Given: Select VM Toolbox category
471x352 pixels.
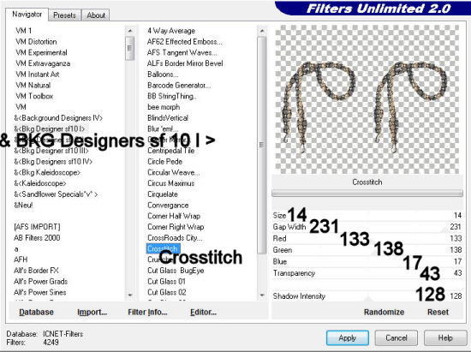Looking at the screenshot, I should 34,96.
